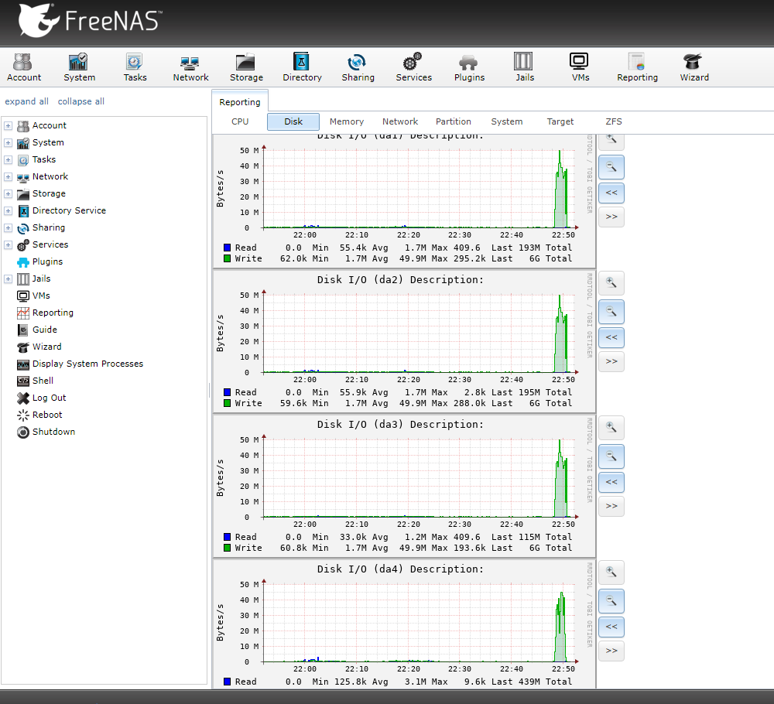Select the Disk reporting tab
The height and width of the screenshot is (704, 774).
pyautogui.click(x=293, y=121)
